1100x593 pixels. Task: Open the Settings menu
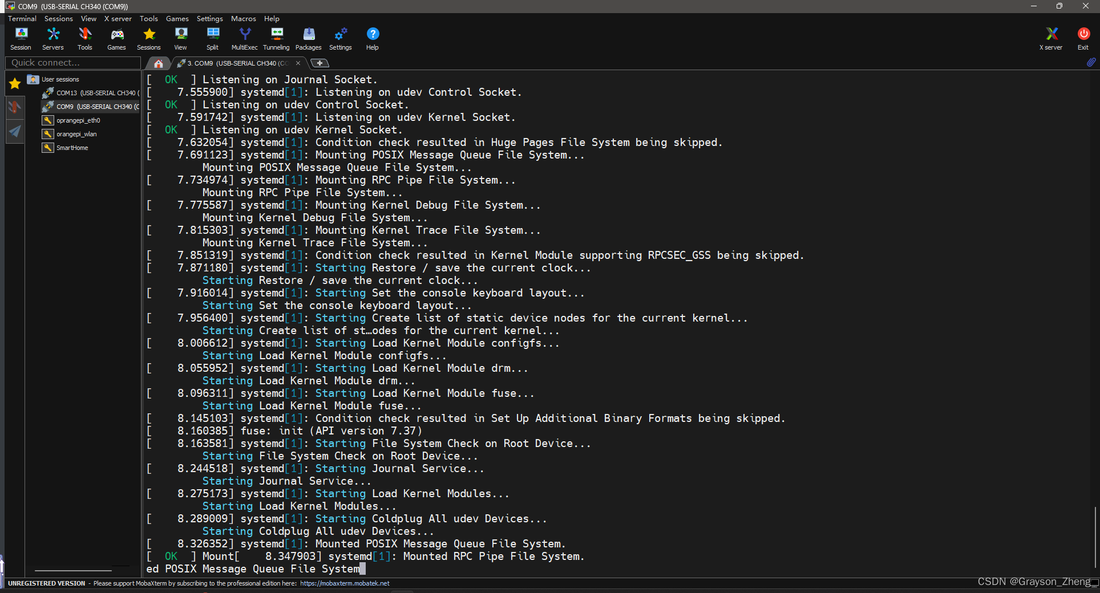pos(210,19)
